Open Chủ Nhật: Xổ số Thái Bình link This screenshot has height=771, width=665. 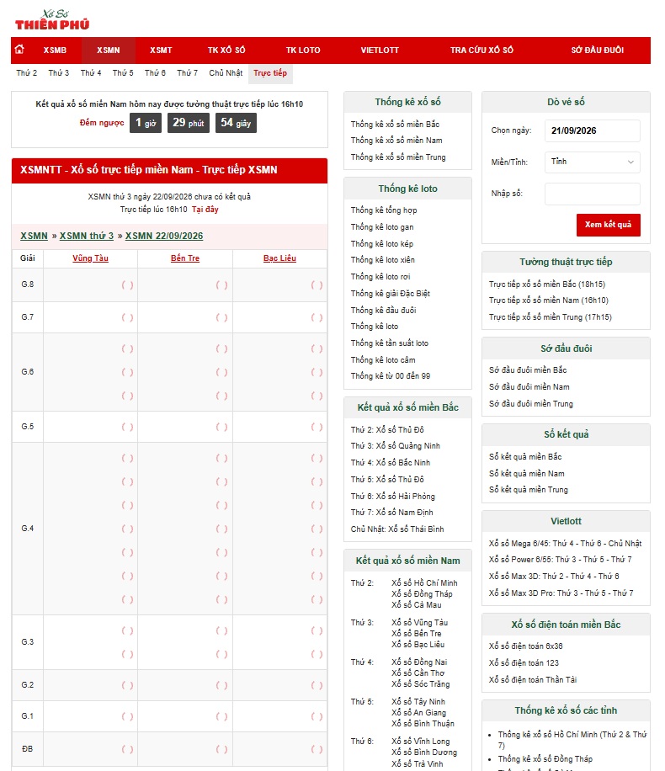point(397,529)
